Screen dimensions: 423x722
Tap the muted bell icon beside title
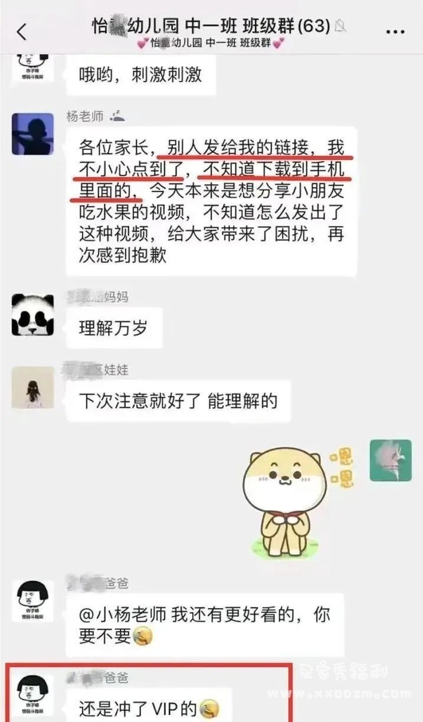click(340, 26)
